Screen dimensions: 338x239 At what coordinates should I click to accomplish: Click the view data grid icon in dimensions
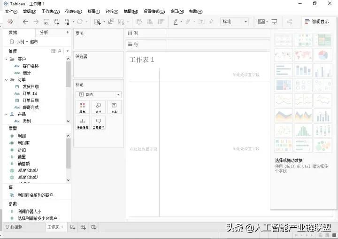tap(53, 51)
